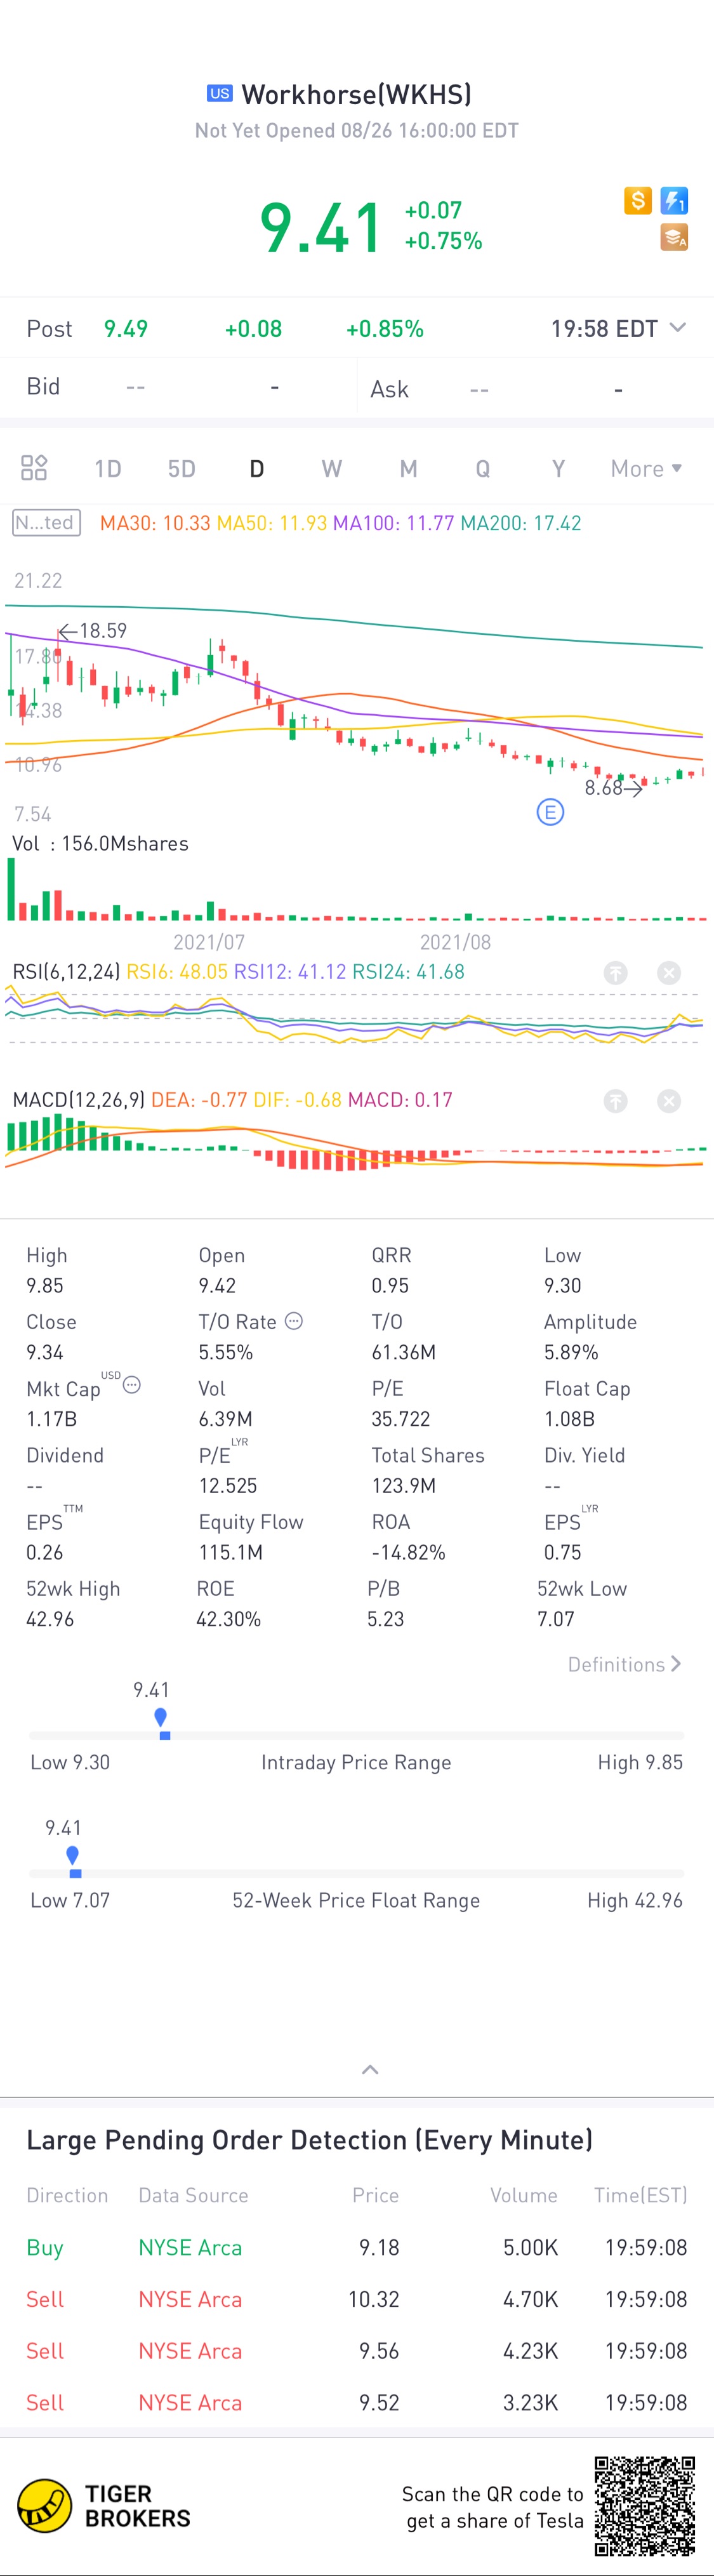Close the MACD indicator panel
714x2576 pixels.
click(x=669, y=1101)
